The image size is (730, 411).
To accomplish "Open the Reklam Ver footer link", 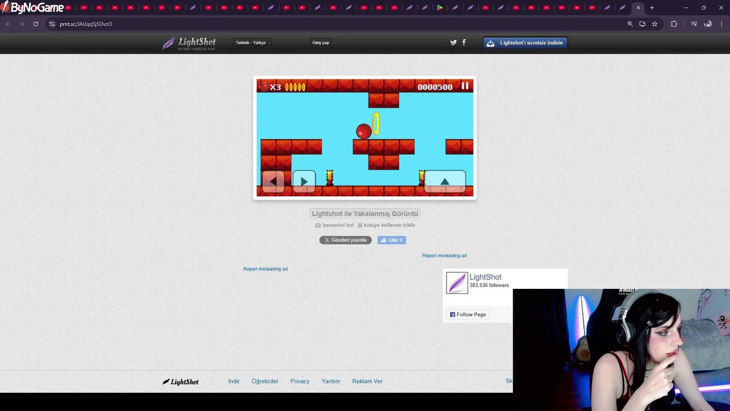I will tap(367, 381).
